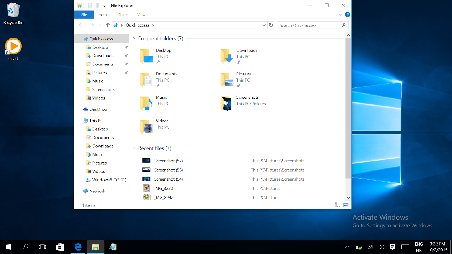Viewport: 452px width, 254px height.
Task: Open Screenshot (57) recent file
Action: (168, 161)
